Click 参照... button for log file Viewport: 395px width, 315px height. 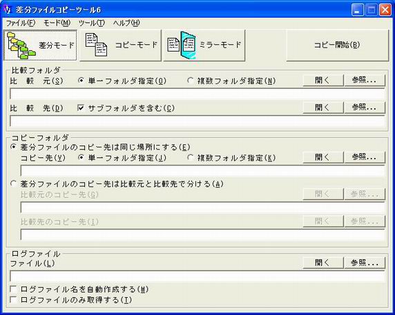pos(365,263)
